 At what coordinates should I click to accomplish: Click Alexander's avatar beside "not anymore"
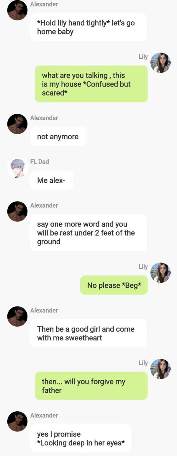[17, 124]
